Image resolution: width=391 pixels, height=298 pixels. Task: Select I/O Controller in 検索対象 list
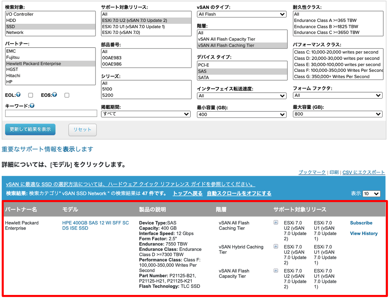click(x=50, y=14)
